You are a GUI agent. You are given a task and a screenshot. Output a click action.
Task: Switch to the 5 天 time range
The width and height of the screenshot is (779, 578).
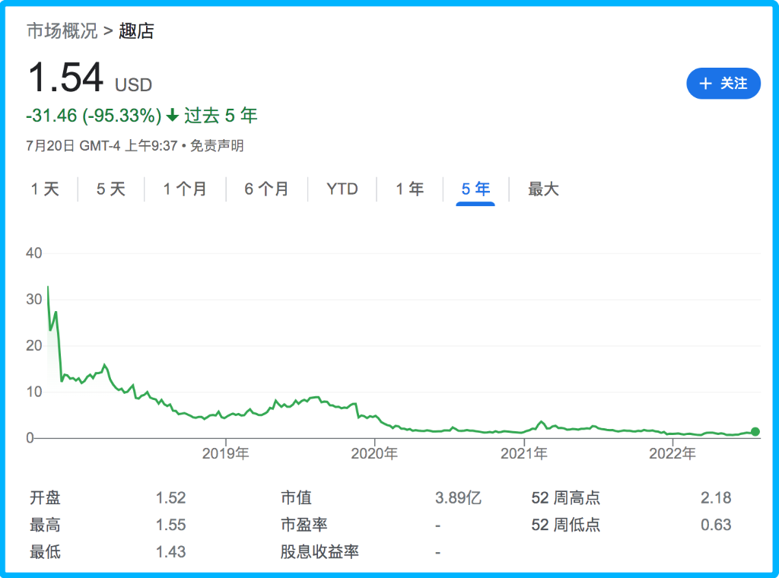point(111,189)
